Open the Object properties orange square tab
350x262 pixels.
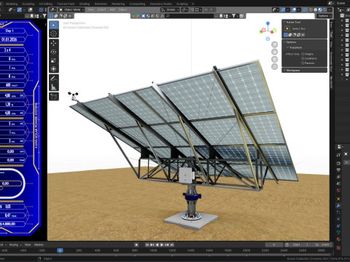(x=338, y=199)
